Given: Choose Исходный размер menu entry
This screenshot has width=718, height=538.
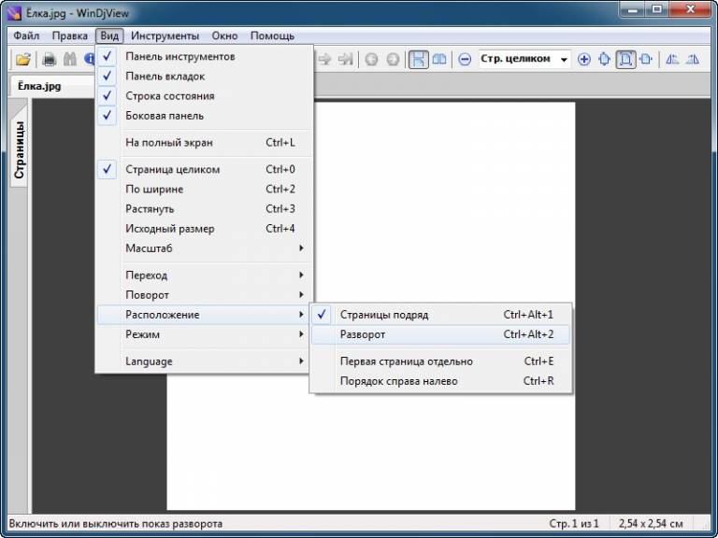Looking at the screenshot, I should point(204,228).
